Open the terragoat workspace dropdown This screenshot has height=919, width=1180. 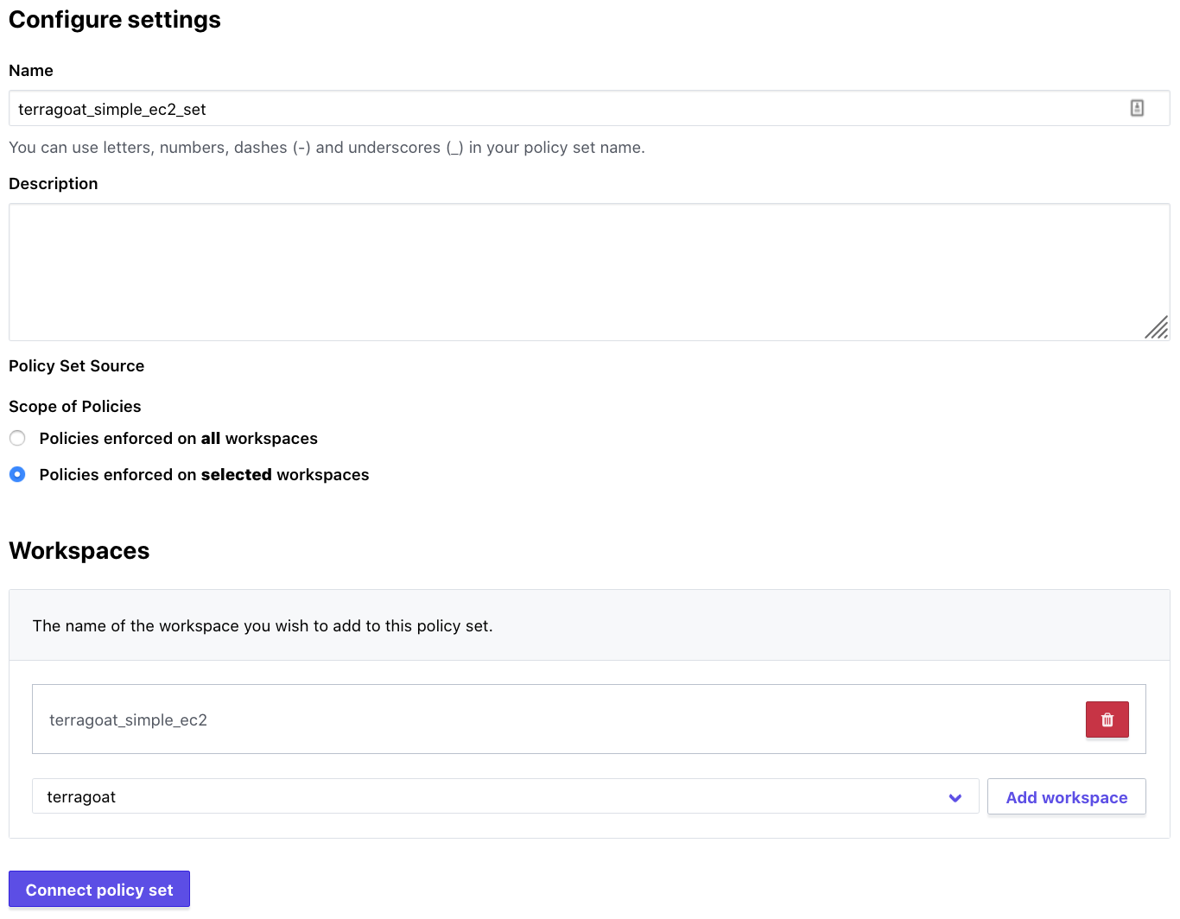[505, 796]
